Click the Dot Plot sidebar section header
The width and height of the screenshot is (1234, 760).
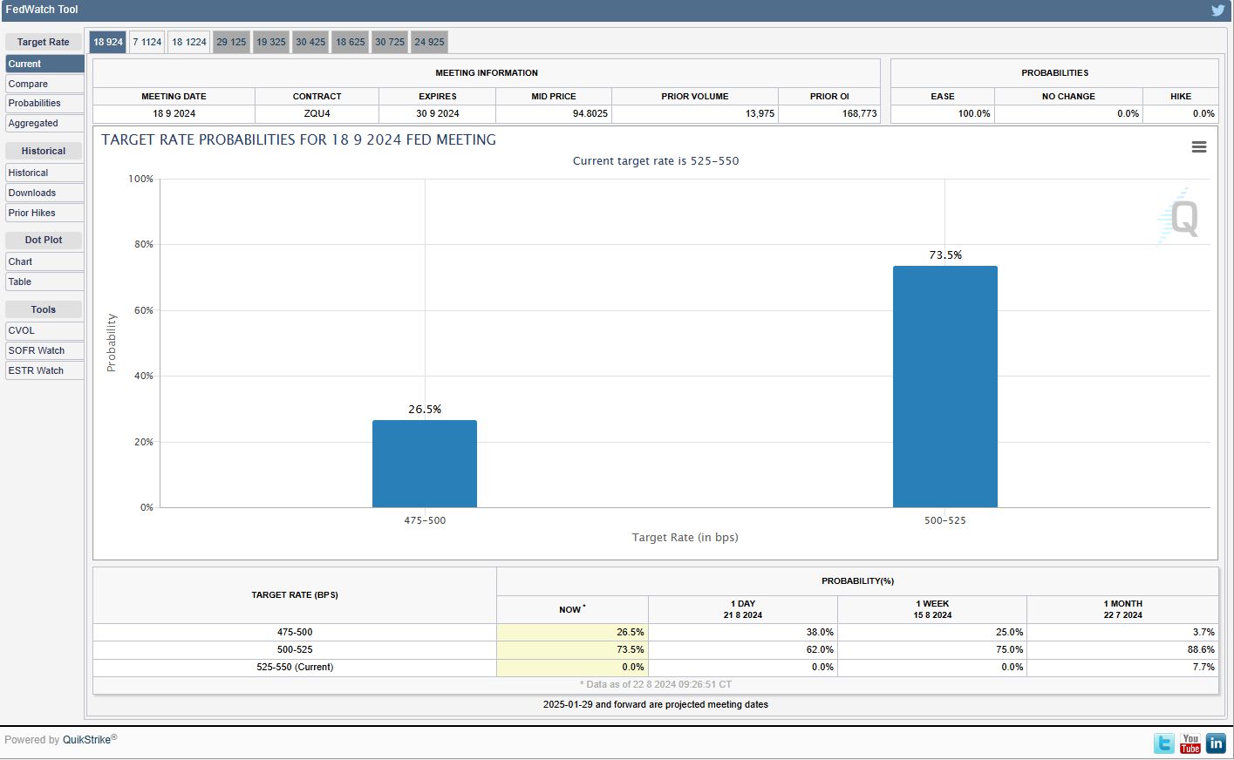click(x=44, y=240)
